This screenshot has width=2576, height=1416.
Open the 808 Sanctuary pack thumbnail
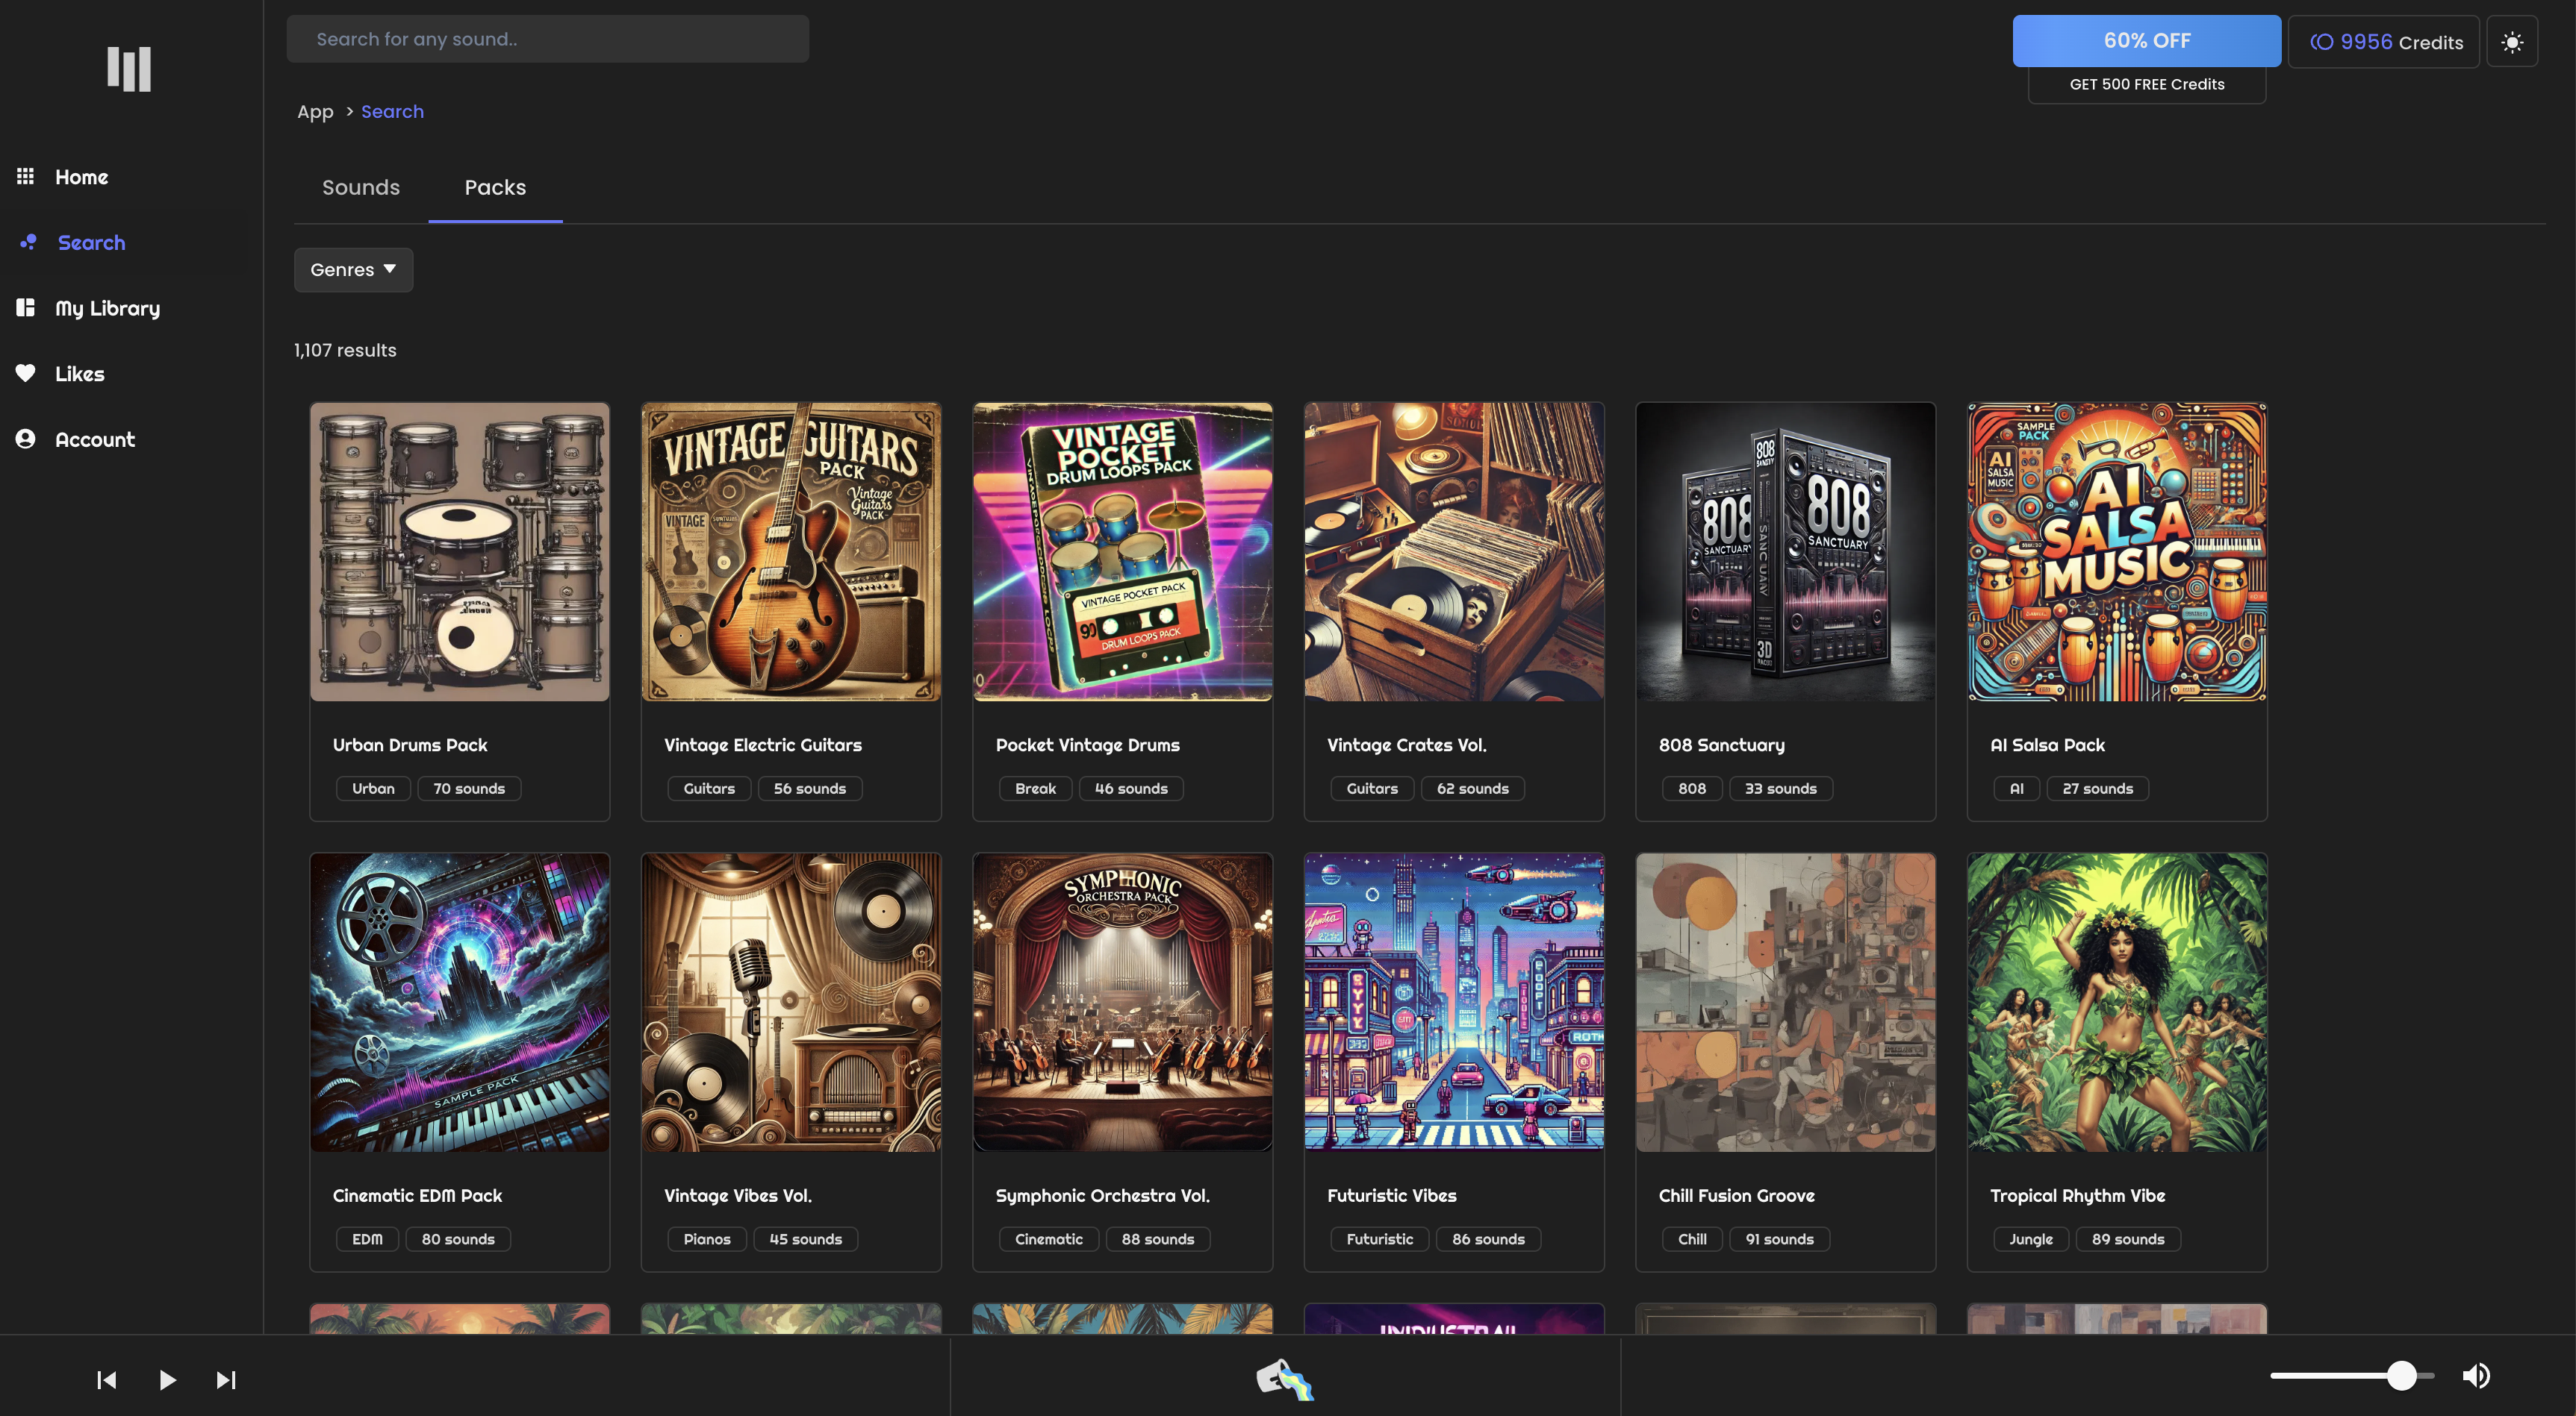[1785, 551]
